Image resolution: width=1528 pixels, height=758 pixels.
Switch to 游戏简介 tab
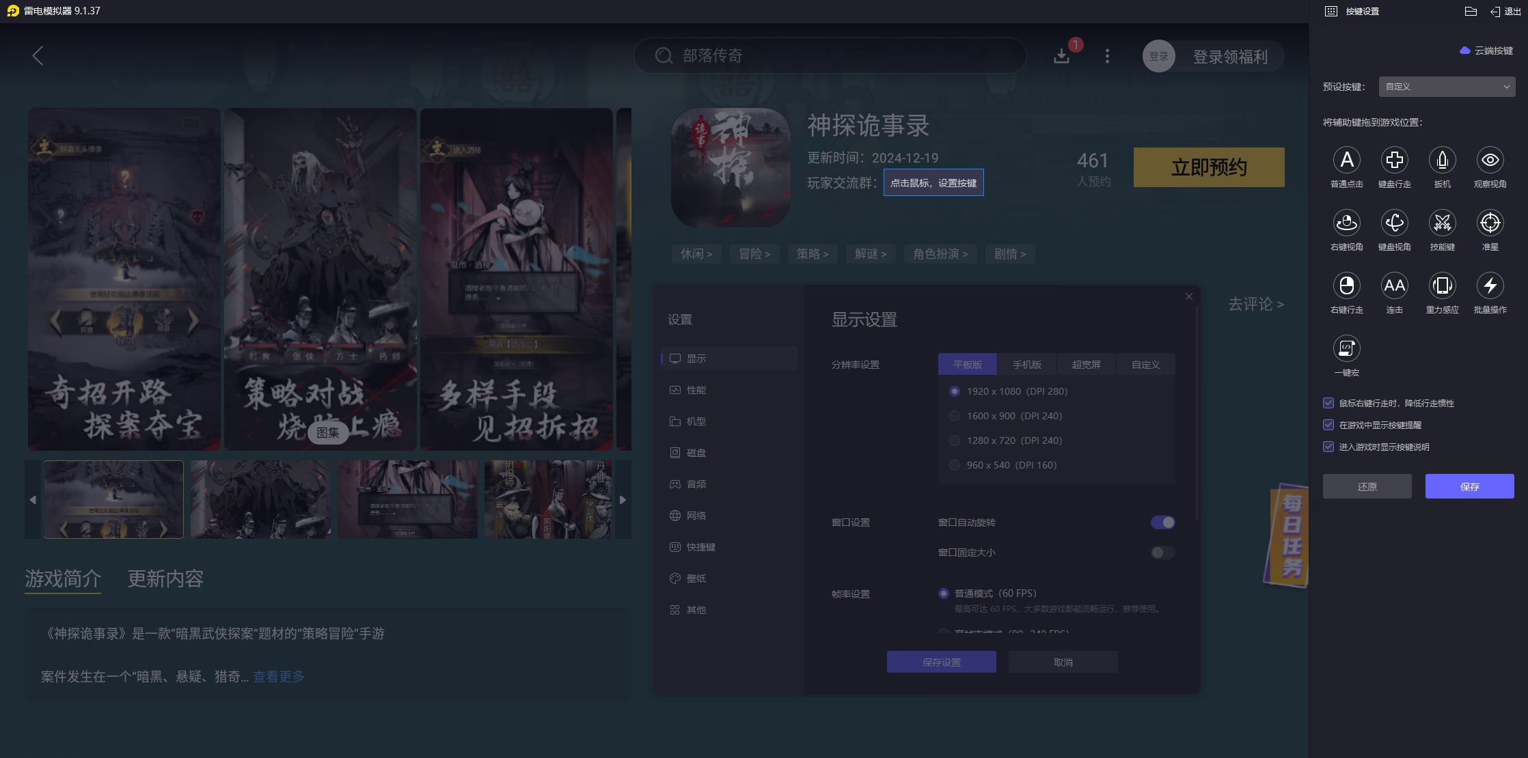[x=63, y=579]
